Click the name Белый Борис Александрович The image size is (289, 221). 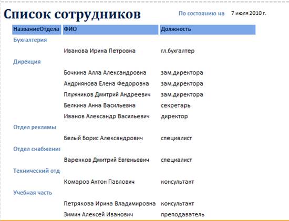point(103,138)
